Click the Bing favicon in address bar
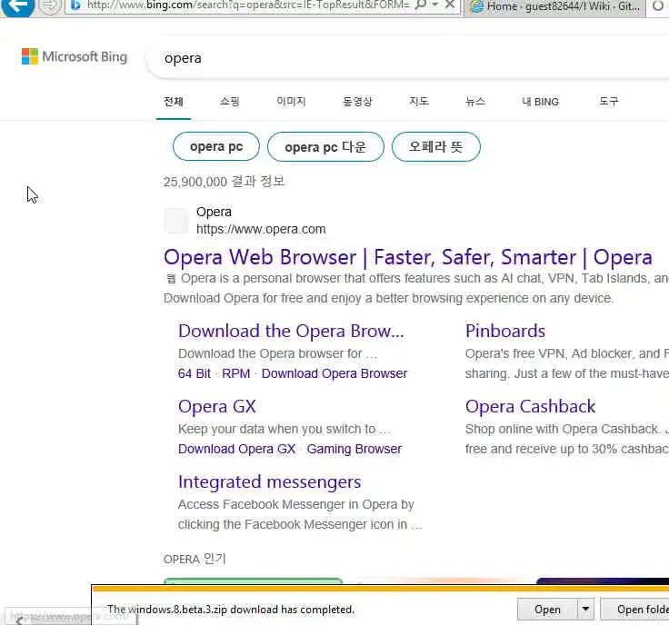This screenshot has height=625, width=669. 75,5
